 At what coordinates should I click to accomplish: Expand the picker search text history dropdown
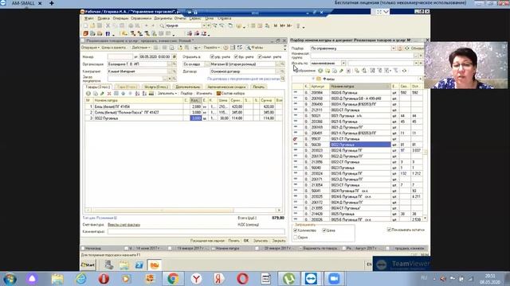tap(416, 64)
